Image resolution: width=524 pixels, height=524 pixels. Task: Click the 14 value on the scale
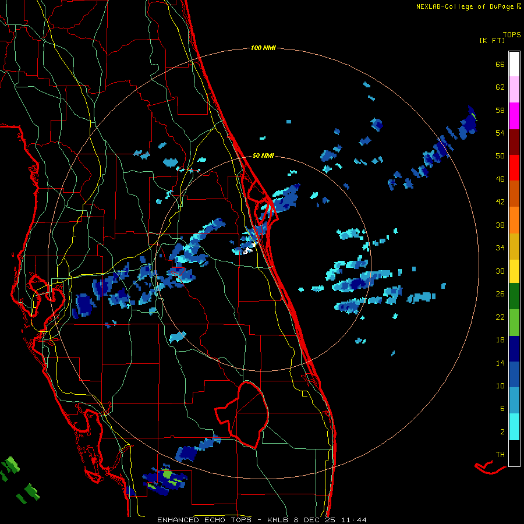[x=500, y=363]
